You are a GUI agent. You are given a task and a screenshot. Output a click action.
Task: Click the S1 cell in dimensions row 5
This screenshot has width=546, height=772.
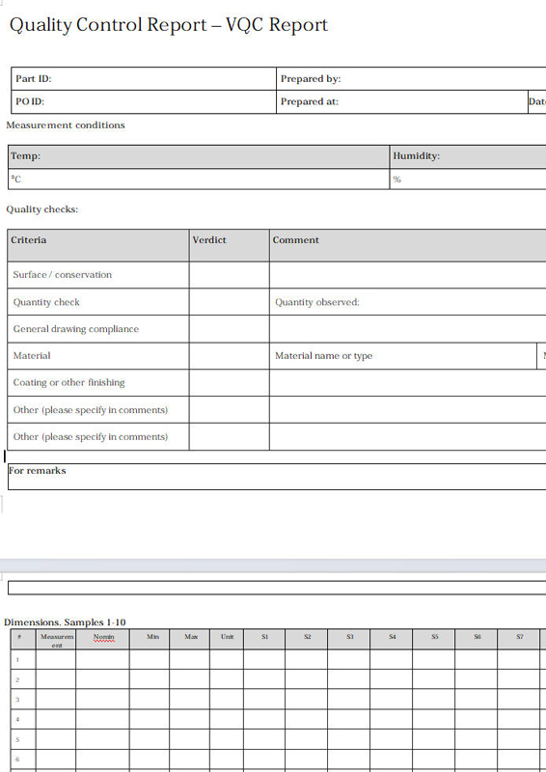click(264, 739)
